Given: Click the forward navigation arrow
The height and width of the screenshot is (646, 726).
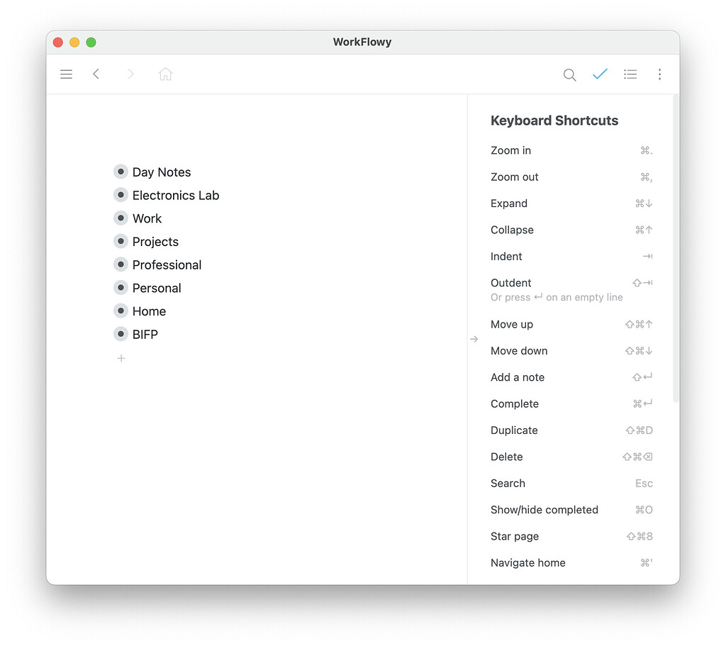Looking at the screenshot, I should [130, 74].
